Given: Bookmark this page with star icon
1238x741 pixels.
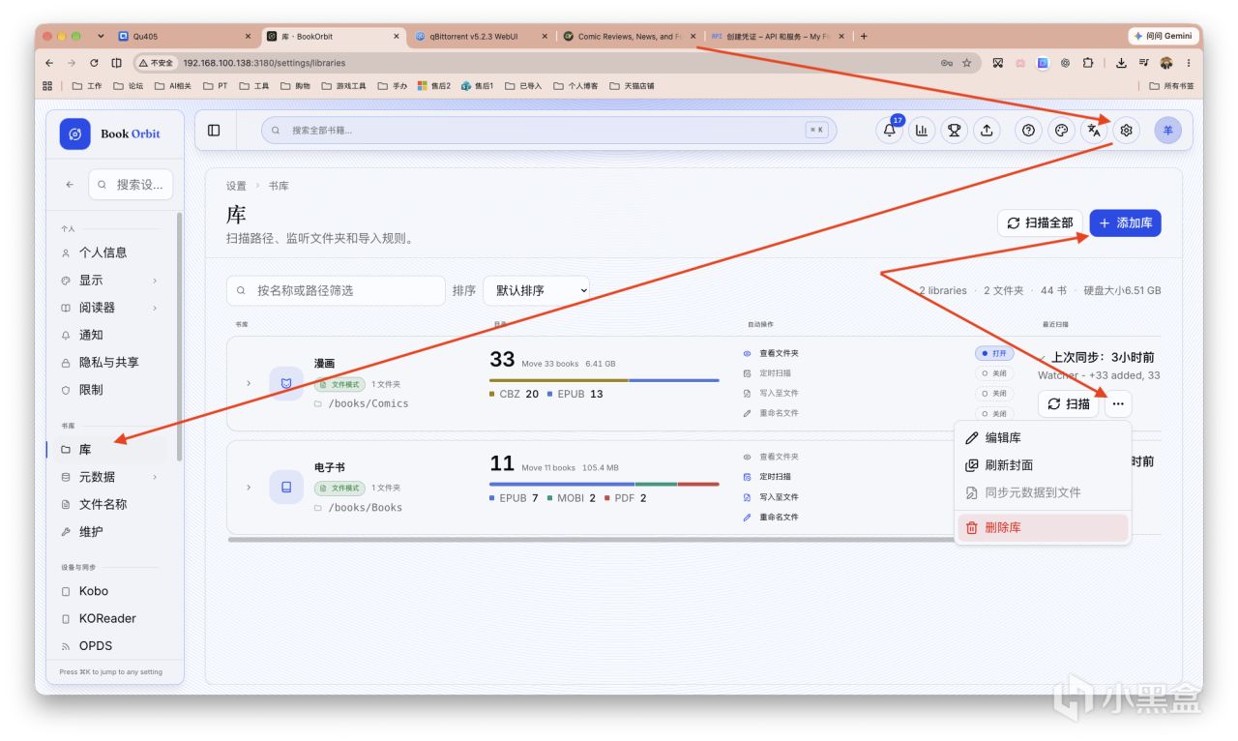Looking at the screenshot, I should (x=966, y=63).
